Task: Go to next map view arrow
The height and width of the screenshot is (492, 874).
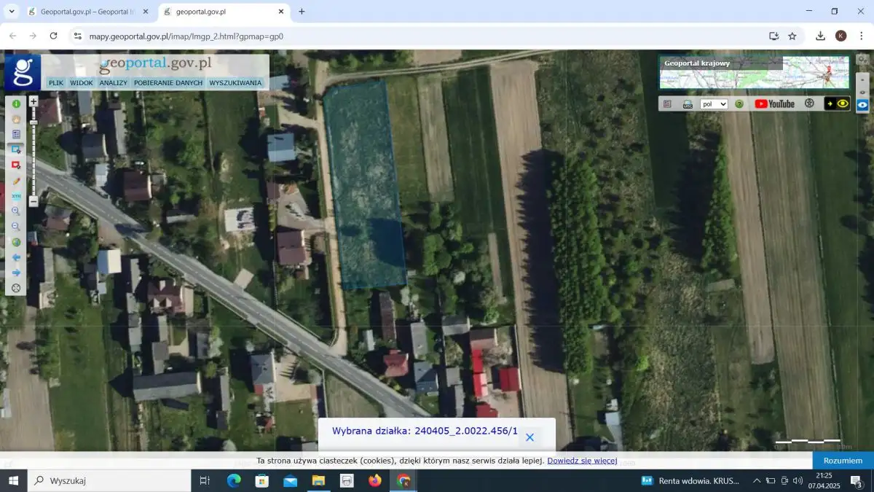Action: (x=16, y=273)
